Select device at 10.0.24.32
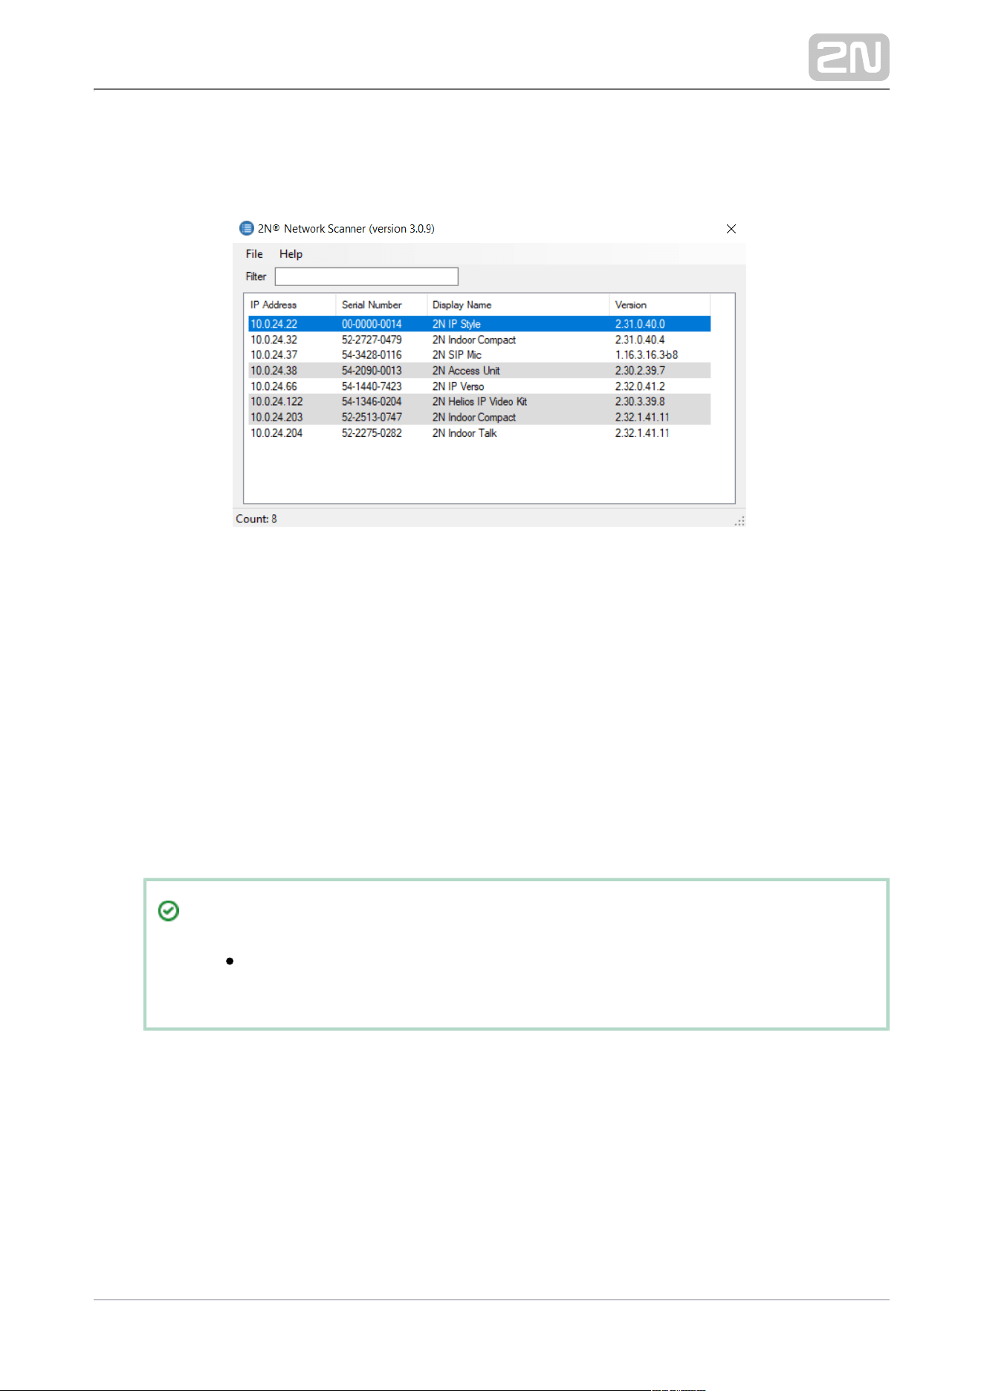The height and width of the screenshot is (1391, 984). [479, 340]
